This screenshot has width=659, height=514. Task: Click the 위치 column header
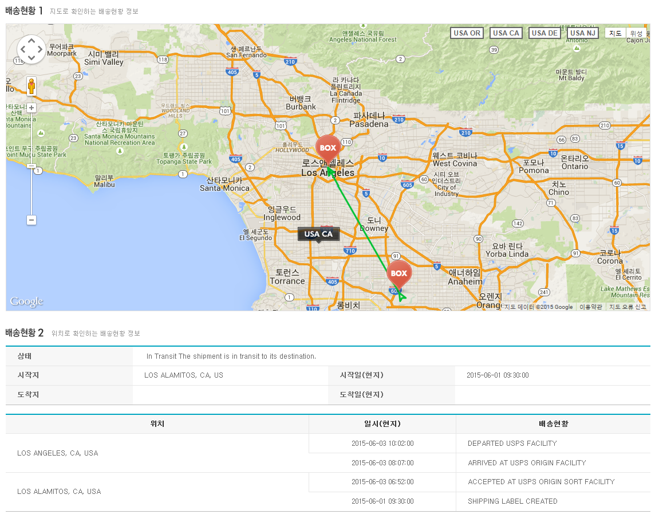click(x=157, y=424)
